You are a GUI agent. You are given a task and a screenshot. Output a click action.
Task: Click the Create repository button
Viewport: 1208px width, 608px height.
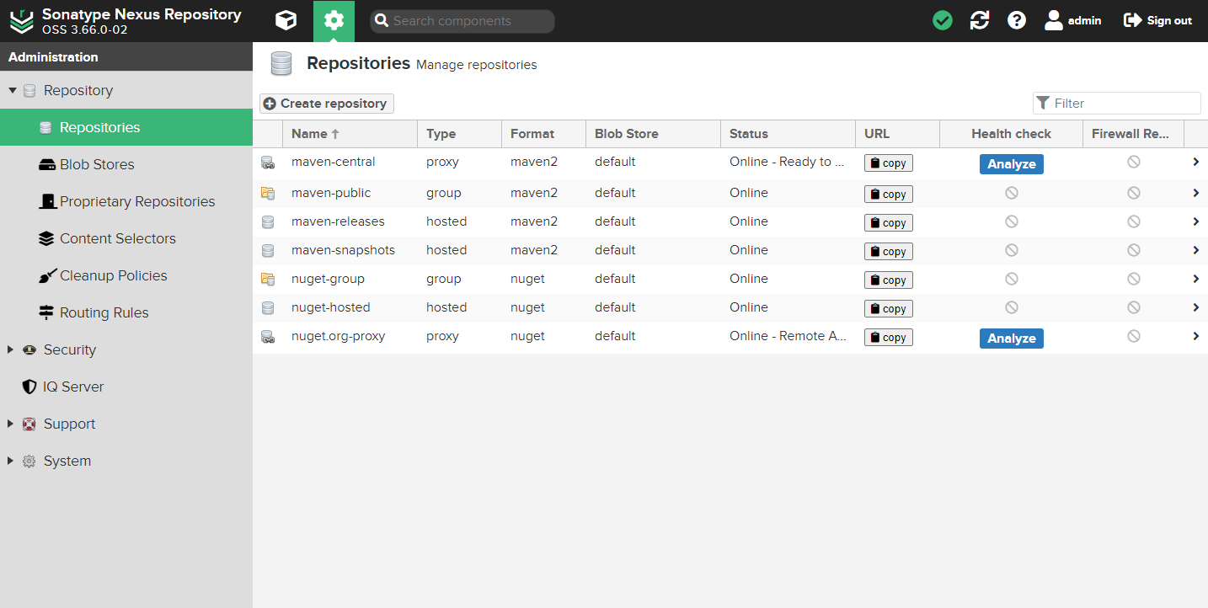point(327,104)
